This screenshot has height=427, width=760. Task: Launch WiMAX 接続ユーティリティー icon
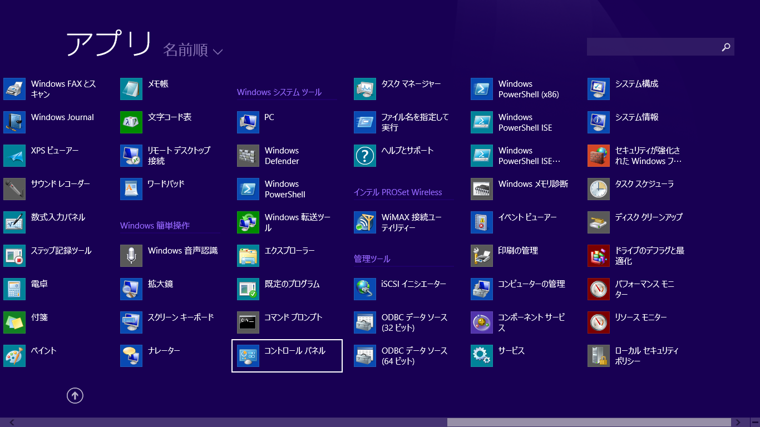point(365,222)
